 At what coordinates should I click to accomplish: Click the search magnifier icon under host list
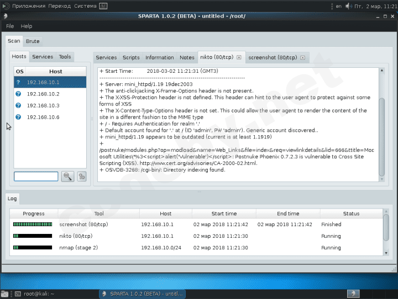(x=67, y=177)
